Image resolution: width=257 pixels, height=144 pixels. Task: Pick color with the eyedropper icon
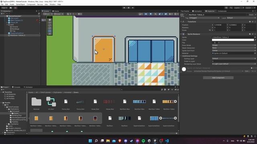click(255, 40)
